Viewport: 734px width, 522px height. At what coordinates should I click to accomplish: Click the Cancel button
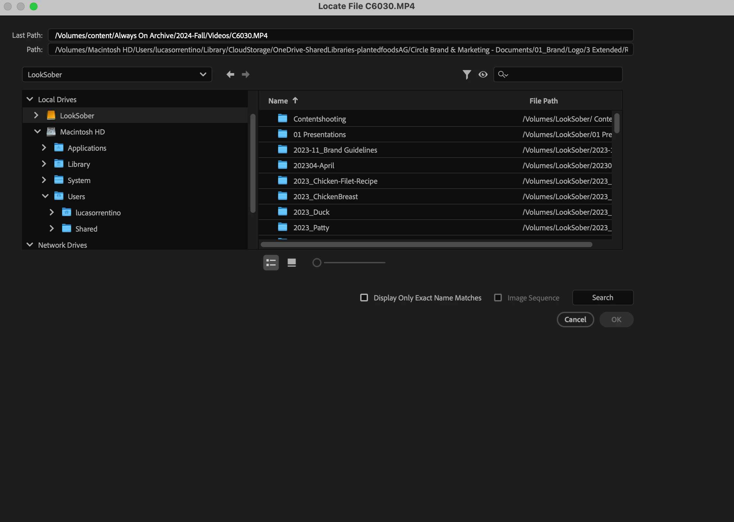click(x=575, y=320)
